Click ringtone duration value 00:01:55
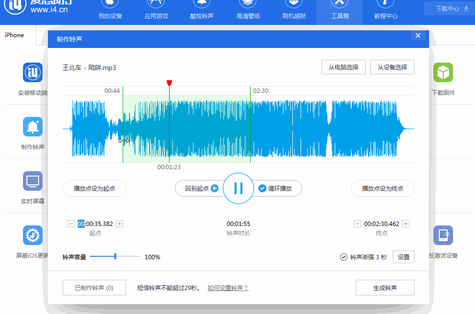The width and height of the screenshot is (475, 314). pos(238,224)
